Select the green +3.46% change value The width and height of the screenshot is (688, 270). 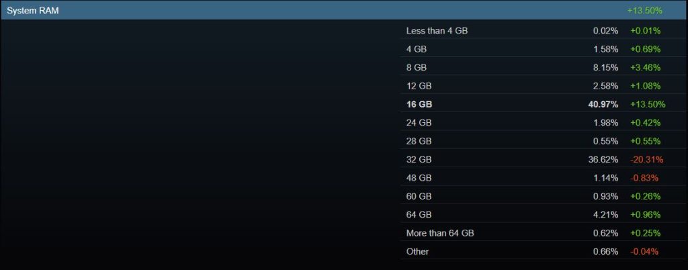tap(645, 68)
